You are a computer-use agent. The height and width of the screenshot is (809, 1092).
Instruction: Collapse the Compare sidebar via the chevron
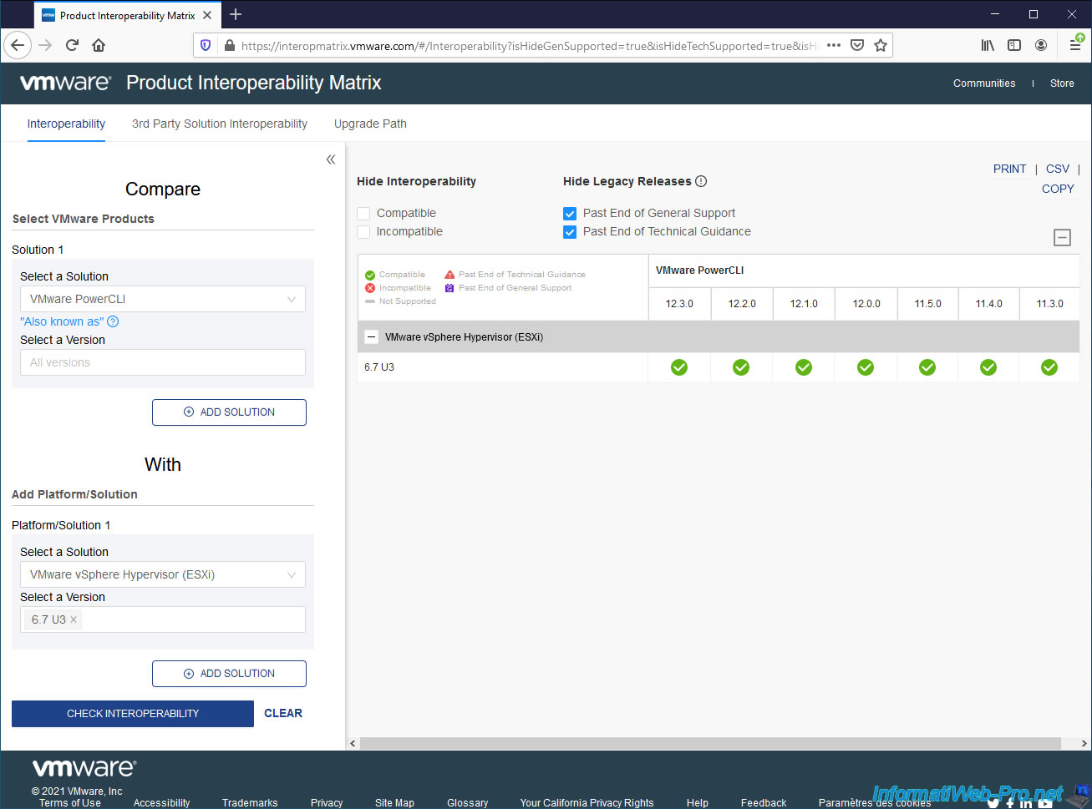coord(331,158)
